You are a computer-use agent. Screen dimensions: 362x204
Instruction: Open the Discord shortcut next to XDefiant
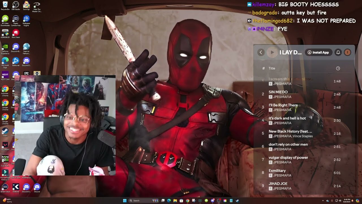click(26, 188)
